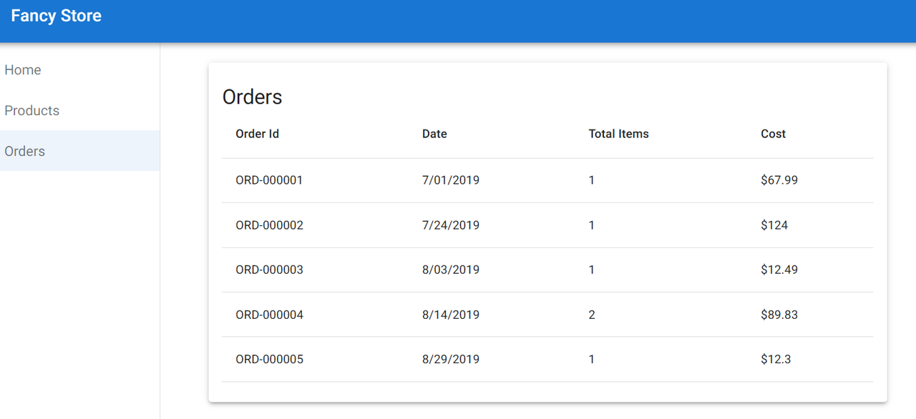916x419 pixels.
Task: Click total items value for ORD-000003
Action: pos(592,270)
